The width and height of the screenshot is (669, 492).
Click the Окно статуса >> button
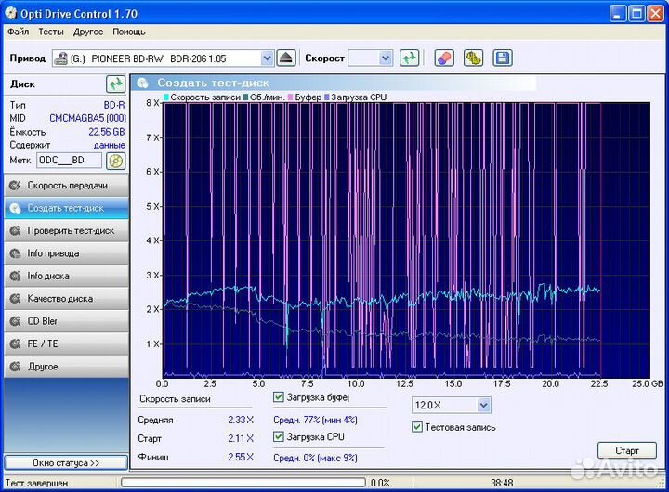pyautogui.click(x=65, y=462)
